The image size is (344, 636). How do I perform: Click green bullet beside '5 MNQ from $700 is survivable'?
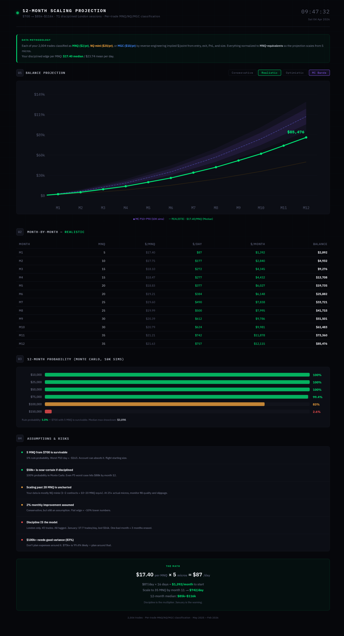click(x=22, y=452)
